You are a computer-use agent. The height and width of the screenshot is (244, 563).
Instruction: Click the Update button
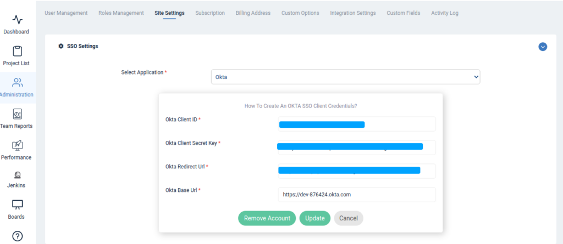click(315, 218)
